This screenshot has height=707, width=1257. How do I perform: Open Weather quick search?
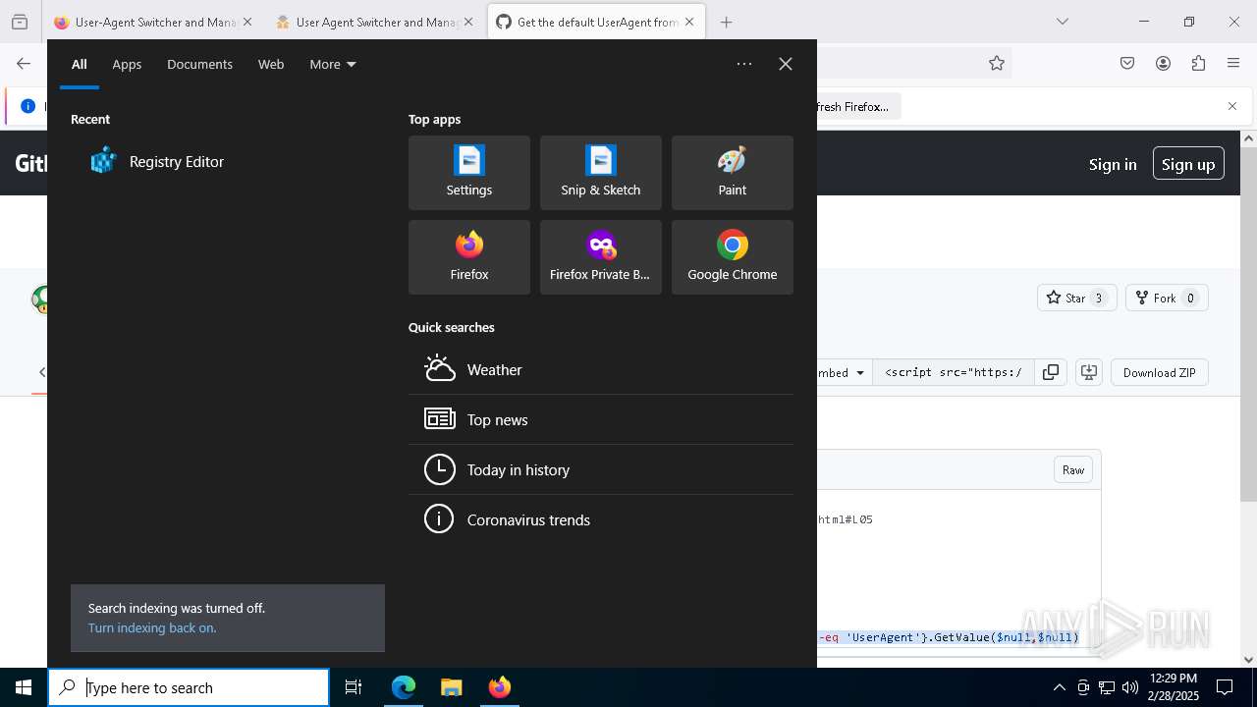click(x=601, y=370)
